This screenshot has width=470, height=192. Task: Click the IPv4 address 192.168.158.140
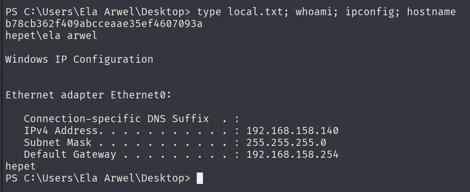tap(292, 131)
